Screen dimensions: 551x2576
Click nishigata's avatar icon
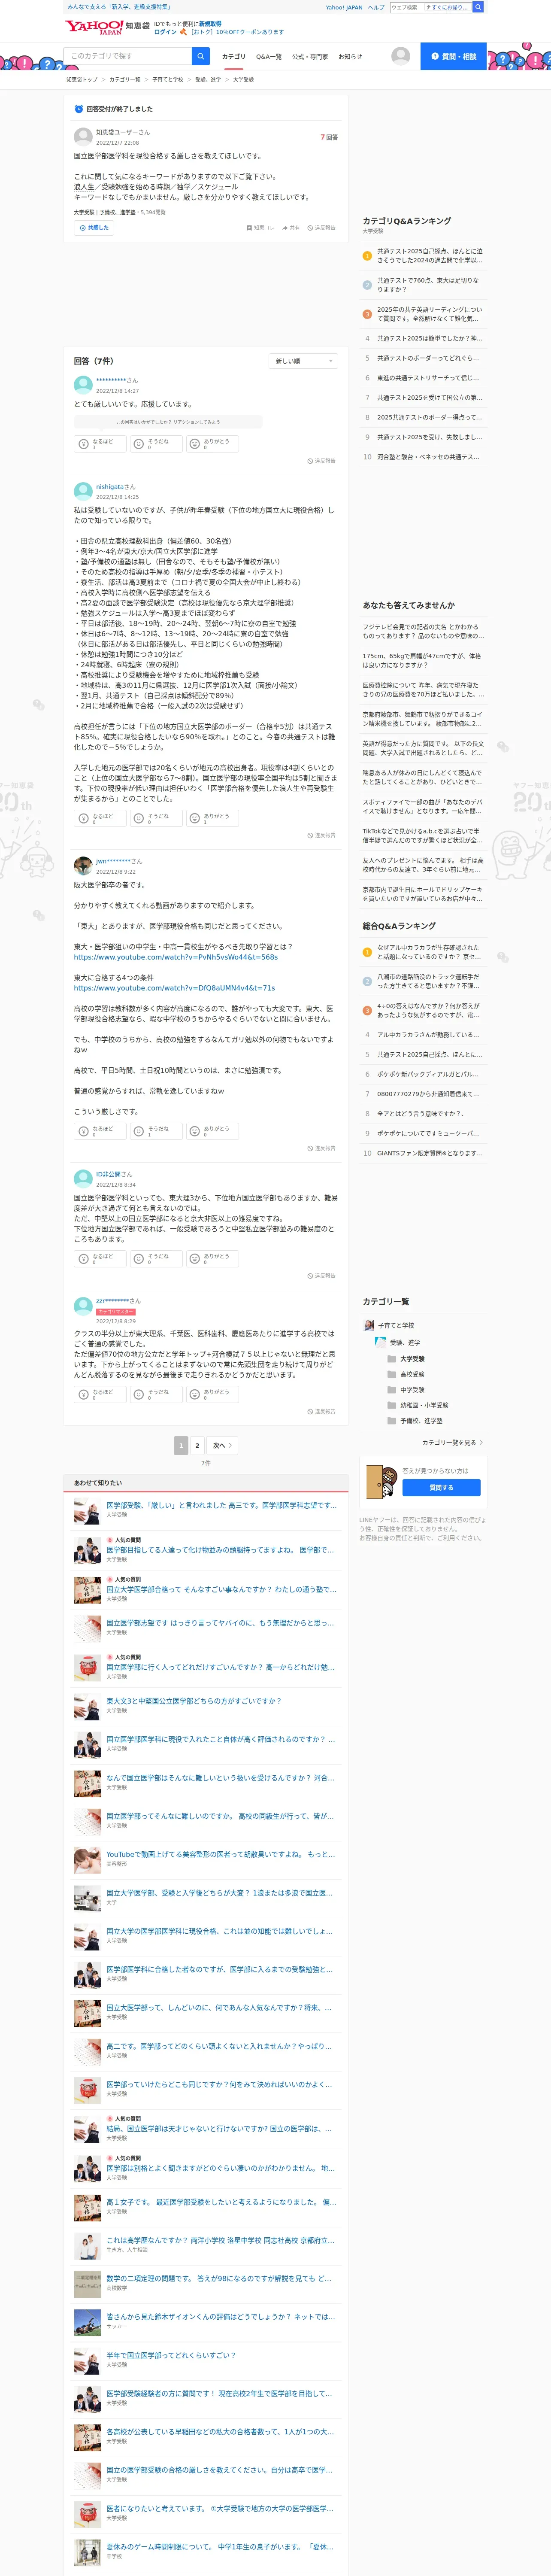coord(83,491)
